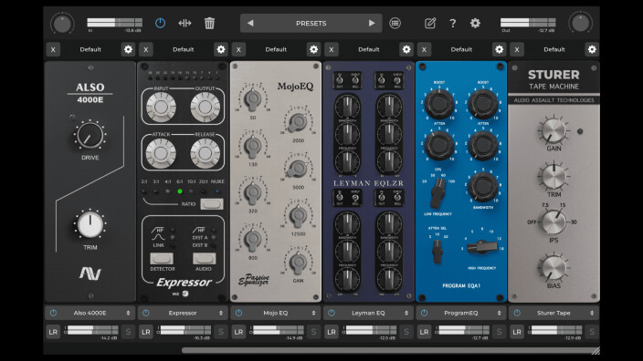Click the Program EQA1 low frequency CPS switch
643x361 pixels.
click(x=437, y=193)
